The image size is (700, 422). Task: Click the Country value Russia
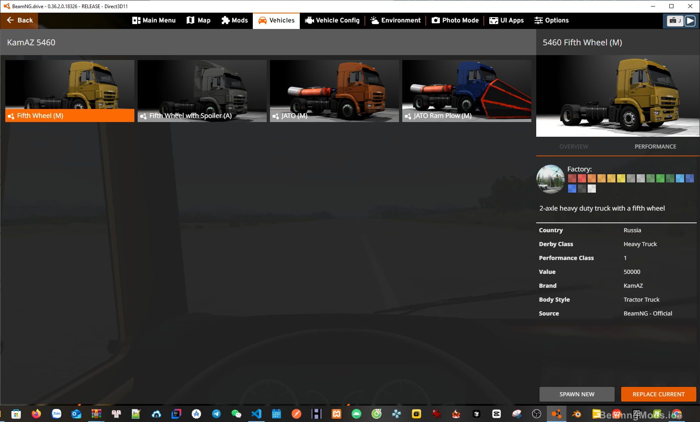pyautogui.click(x=632, y=230)
